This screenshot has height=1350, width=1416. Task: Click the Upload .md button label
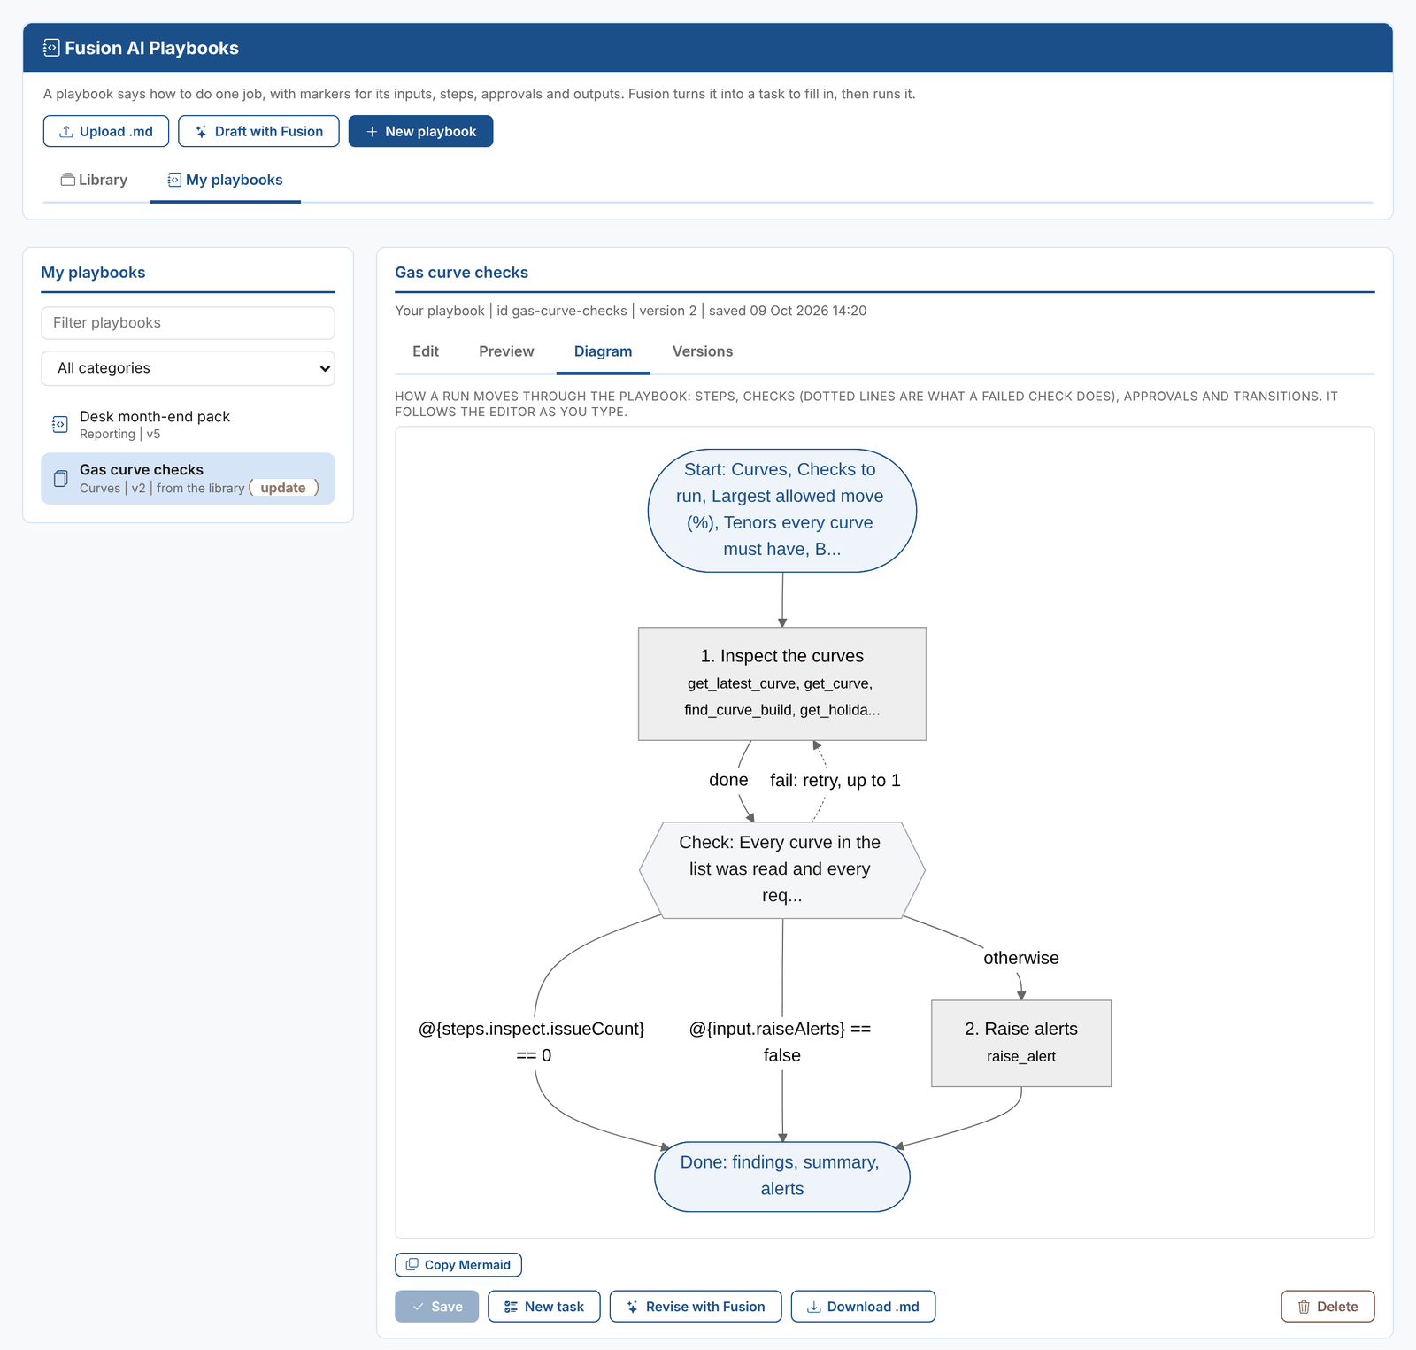[x=116, y=131]
